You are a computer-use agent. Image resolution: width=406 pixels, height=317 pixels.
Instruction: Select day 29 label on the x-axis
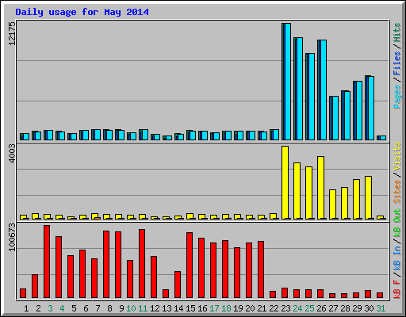(x=357, y=308)
